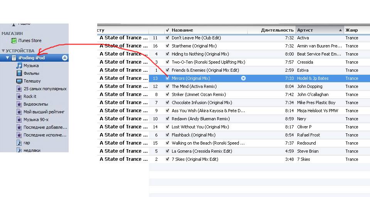Click the checkmark column header
Viewport: 370px width, 197px height.
(167, 30)
